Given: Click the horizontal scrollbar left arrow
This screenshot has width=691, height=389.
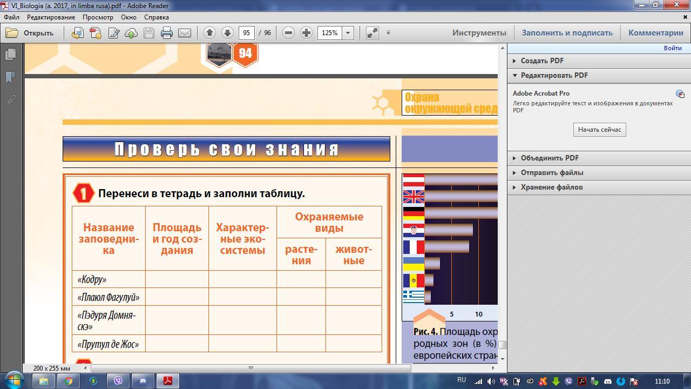Looking at the screenshot, I should 85,368.
